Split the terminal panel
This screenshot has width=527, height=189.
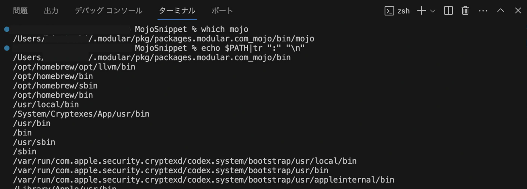click(449, 10)
